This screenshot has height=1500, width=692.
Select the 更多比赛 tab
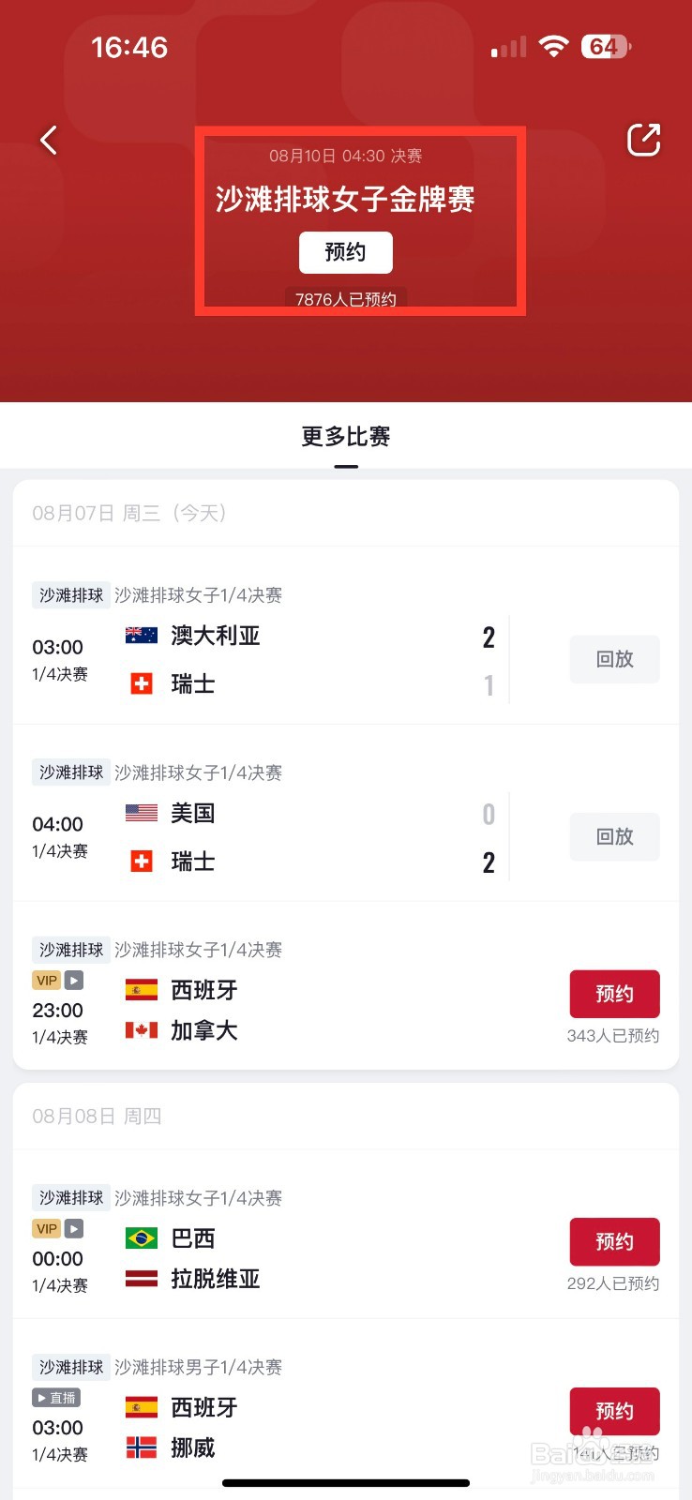tap(346, 437)
